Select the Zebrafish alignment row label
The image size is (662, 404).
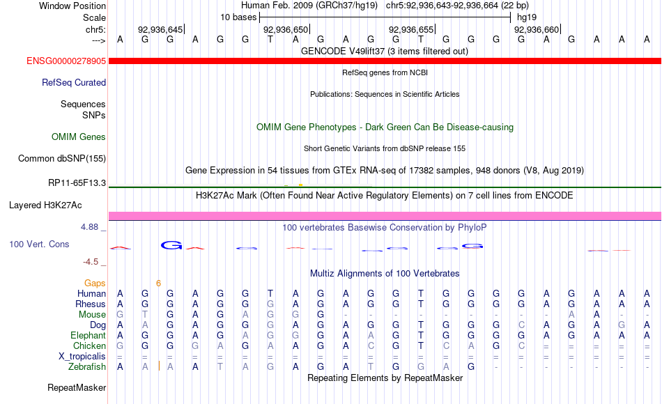pos(87,366)
